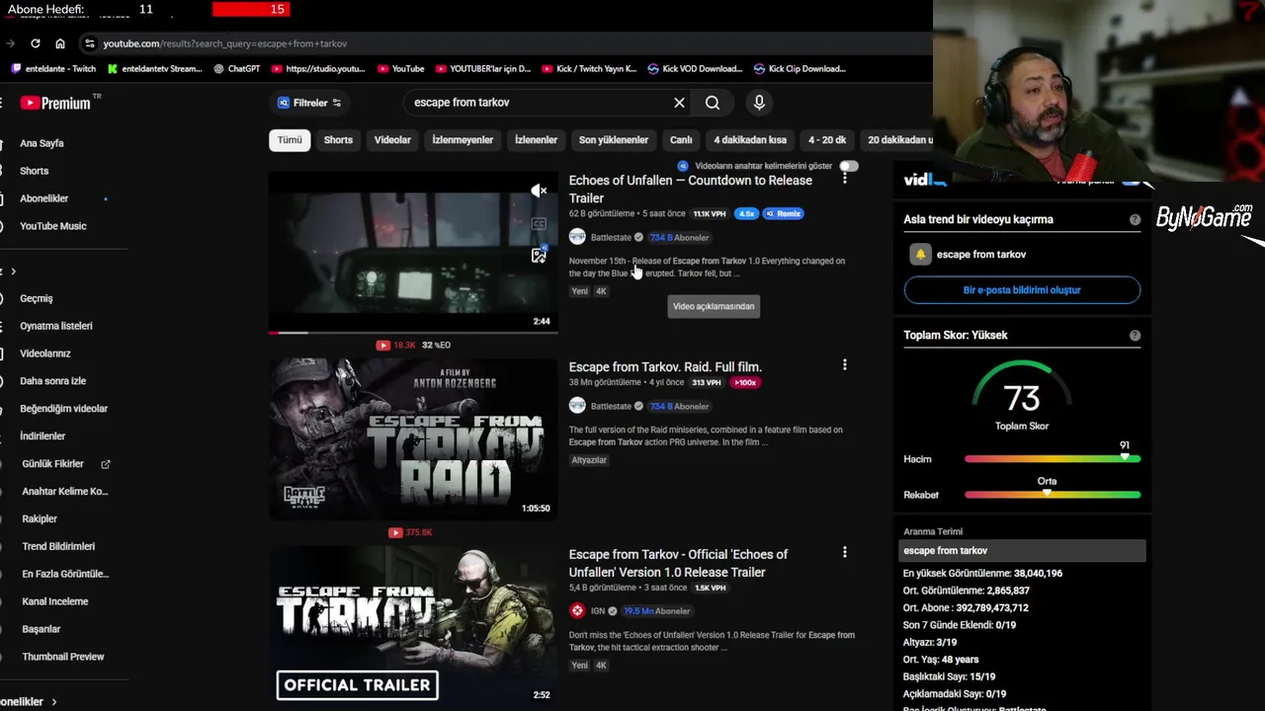Open the Tarkov Raid film thumbnail
Image resolution: width=1265 pixels, height=711 pixels.
click(x=413, y=439)
